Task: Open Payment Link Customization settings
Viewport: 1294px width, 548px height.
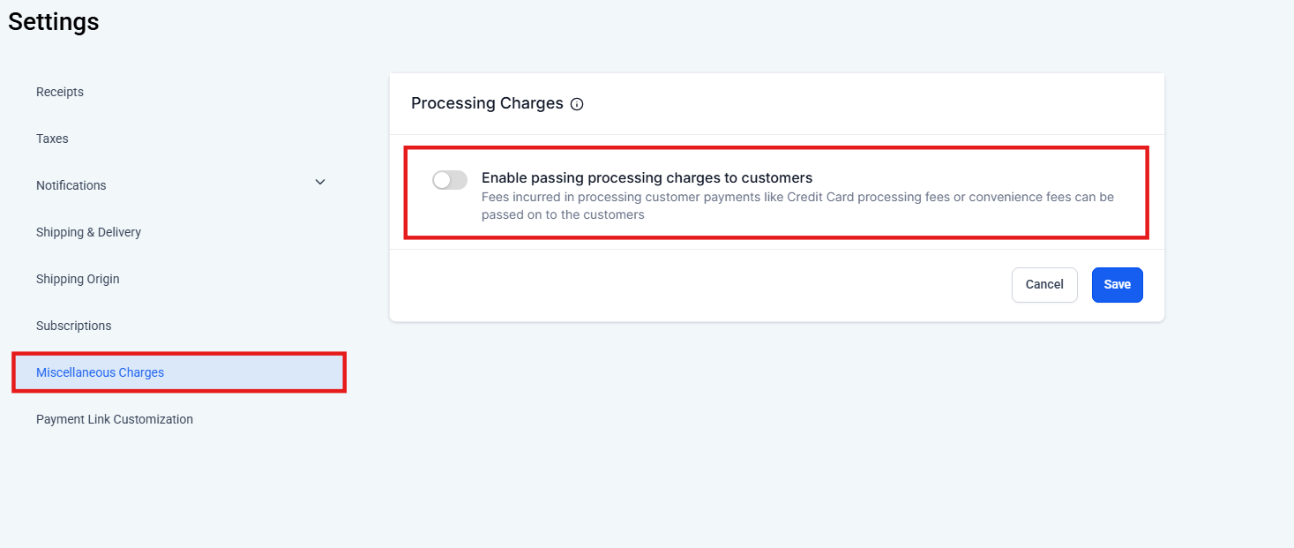Action: pos(115,419)
